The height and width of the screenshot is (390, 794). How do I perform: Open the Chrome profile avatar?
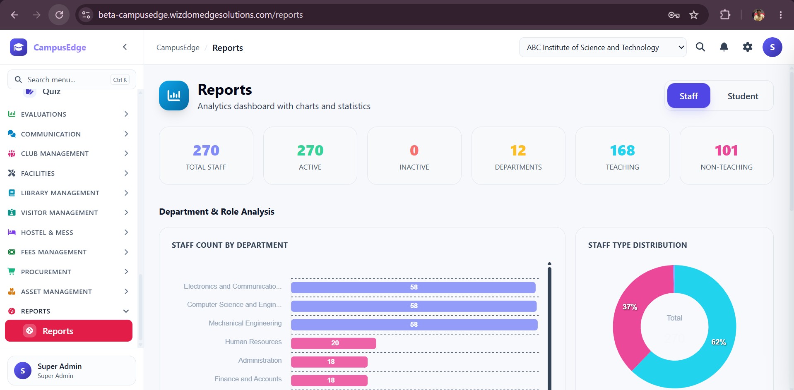[758, 15]
